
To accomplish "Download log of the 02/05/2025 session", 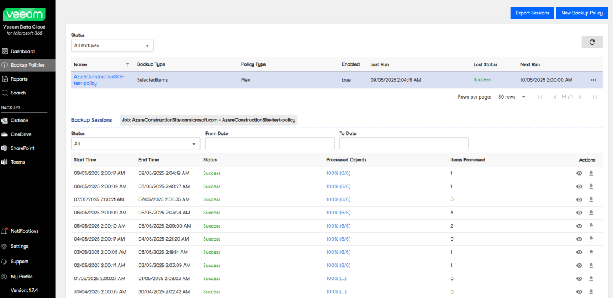I will [x=591, y=265].
